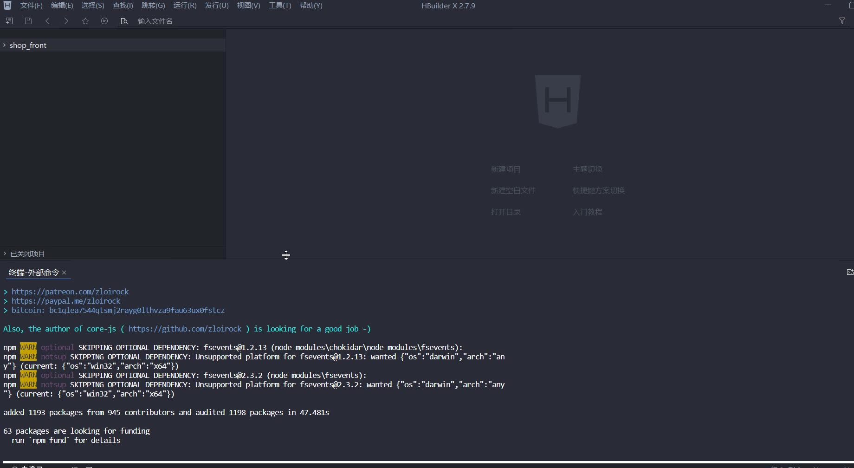Viewport: 854px width, 468px height.
Task: Go forward with the right arrow icon
Action: click(x=66, y=21)
